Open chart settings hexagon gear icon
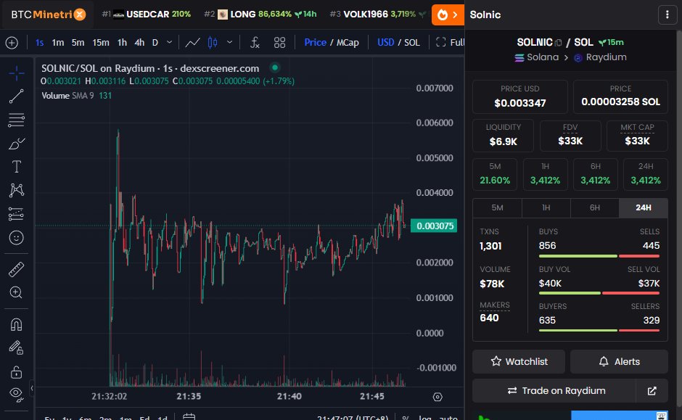Viewport: 682px width, 420px height. pos(437,397)
